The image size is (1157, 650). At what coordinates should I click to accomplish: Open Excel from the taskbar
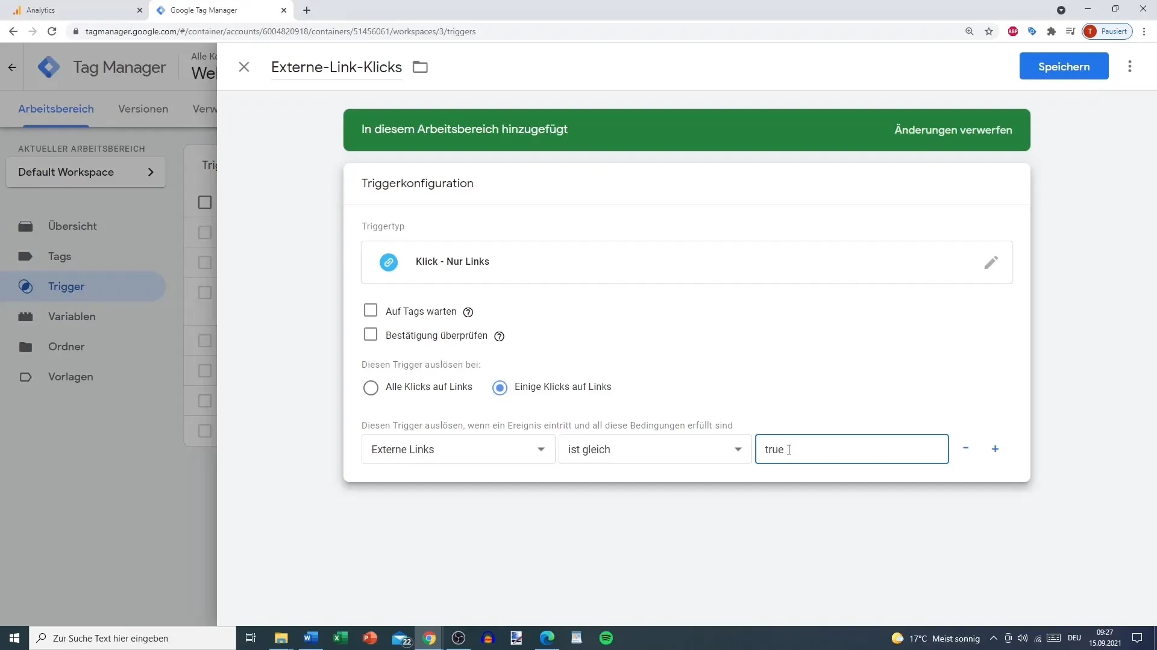[x=340, y=638]
